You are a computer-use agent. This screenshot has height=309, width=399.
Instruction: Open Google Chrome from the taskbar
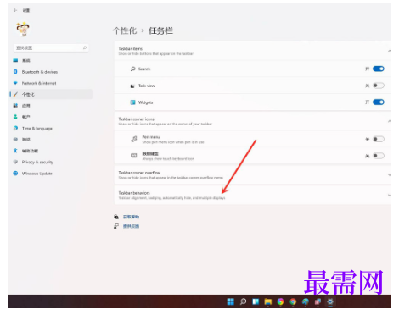pyautogui.click(x=293, y=301)
